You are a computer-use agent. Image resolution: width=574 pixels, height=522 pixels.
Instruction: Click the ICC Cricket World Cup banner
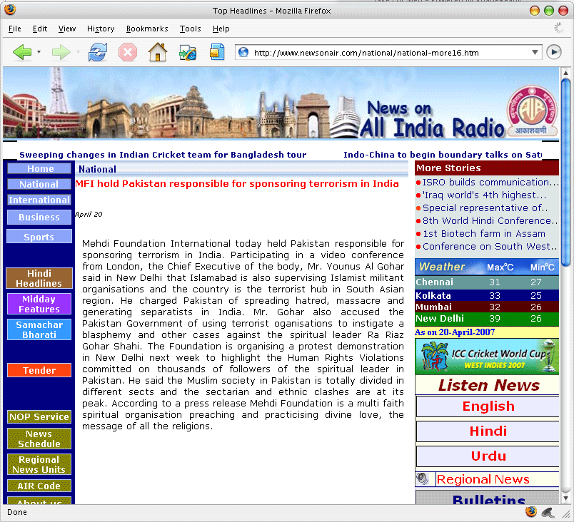pos(487,357)
